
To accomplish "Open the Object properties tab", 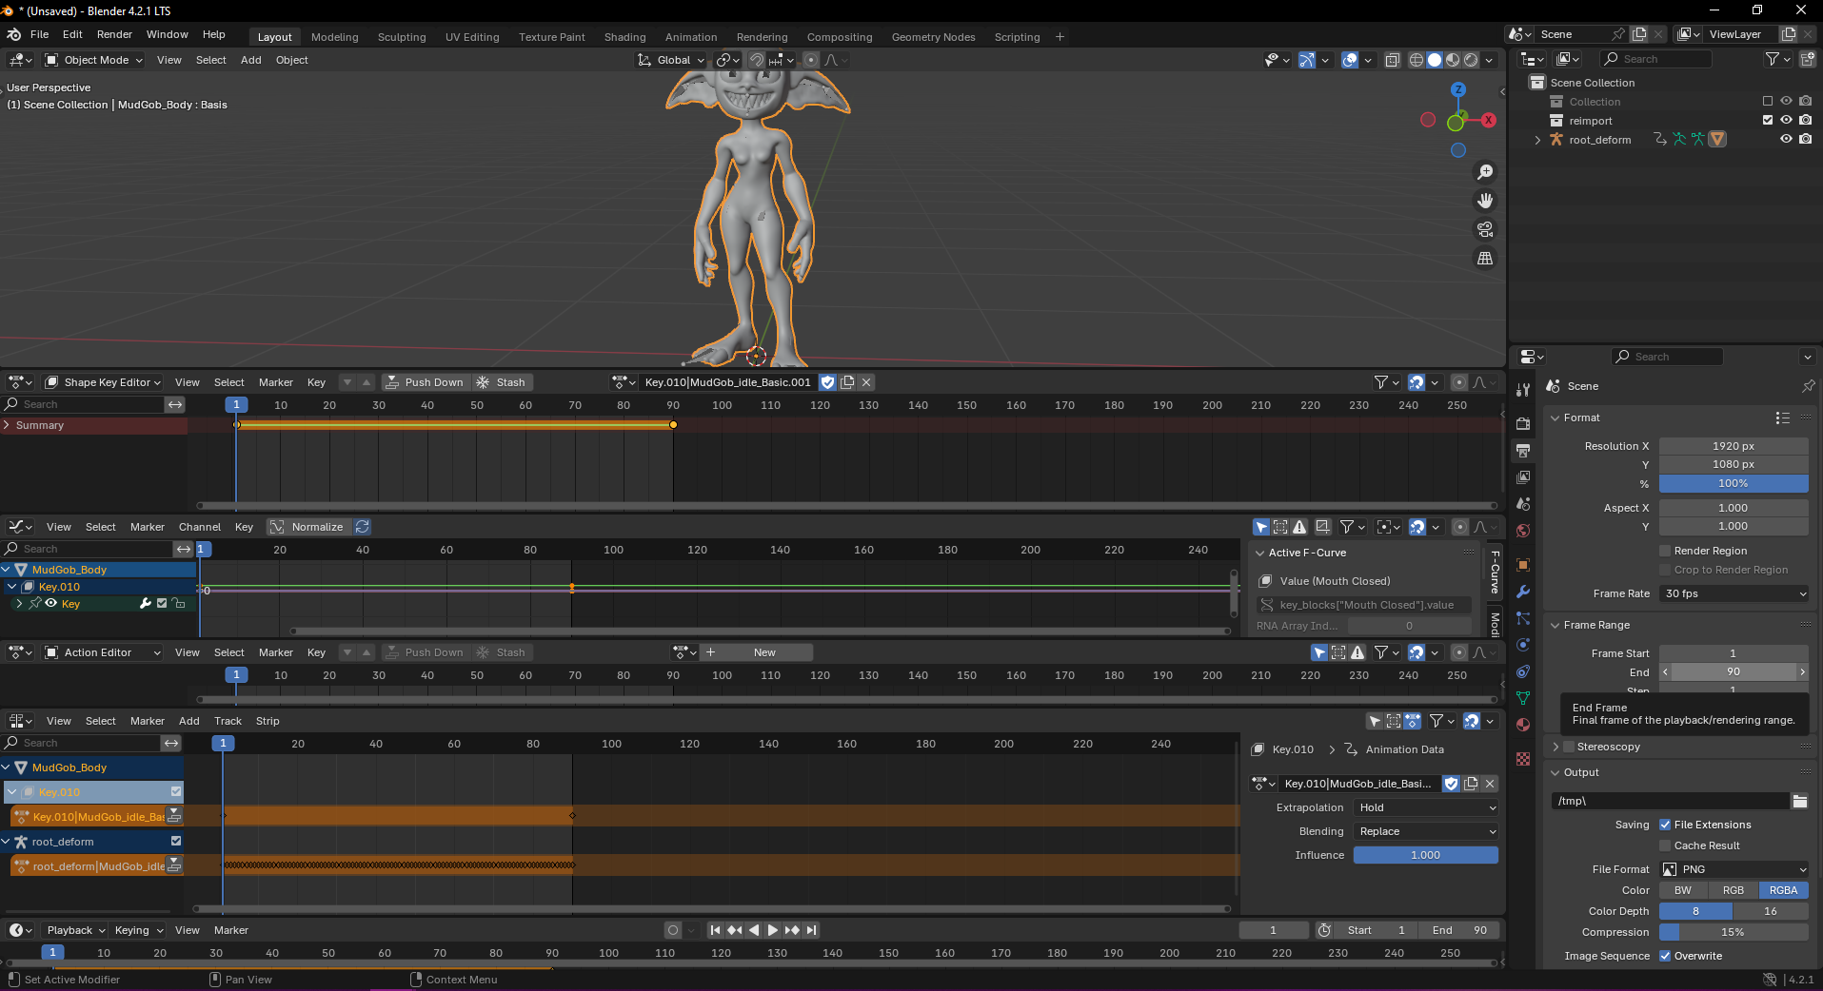I will 1523,565.
